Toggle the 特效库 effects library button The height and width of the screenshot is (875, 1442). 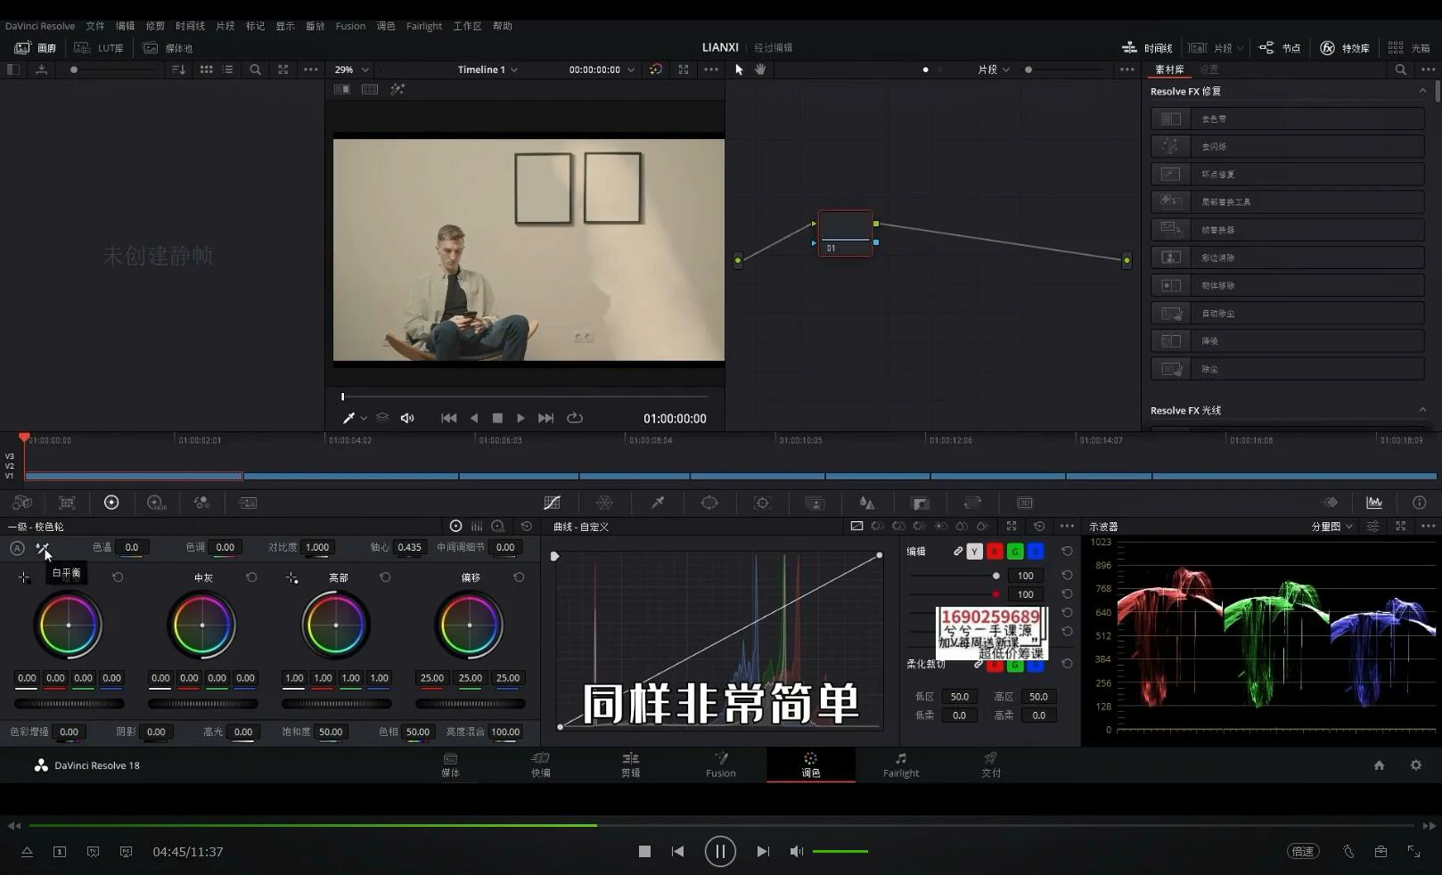(1345, 48)
